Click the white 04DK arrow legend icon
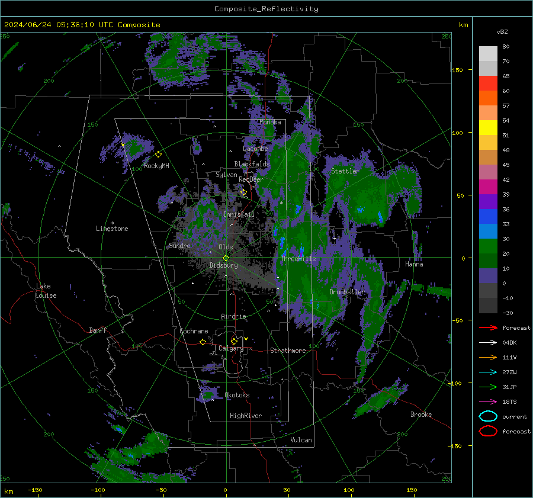 pyautogui.click(x=488, y=343)
